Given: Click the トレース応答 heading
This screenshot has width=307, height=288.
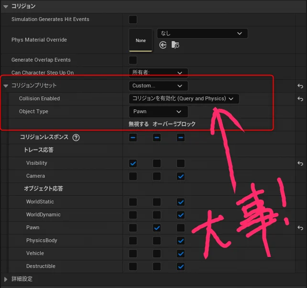Looking at the screenshot, I should [39, 150].
